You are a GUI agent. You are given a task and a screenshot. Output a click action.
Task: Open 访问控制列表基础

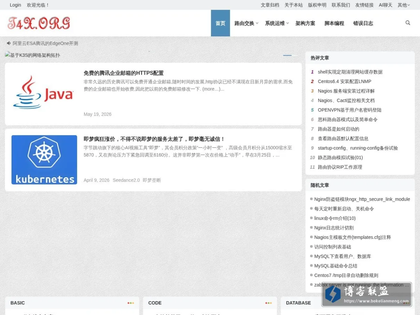(332, 247)
